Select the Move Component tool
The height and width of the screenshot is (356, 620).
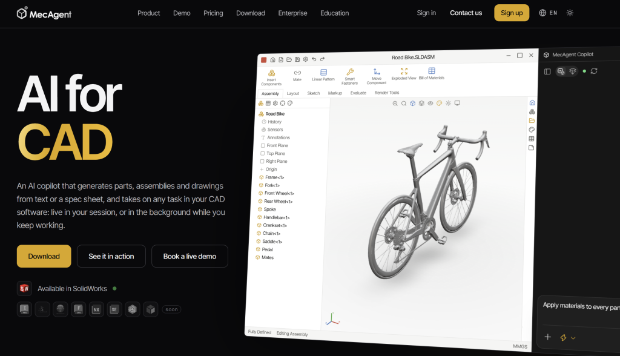pos(377,76)
